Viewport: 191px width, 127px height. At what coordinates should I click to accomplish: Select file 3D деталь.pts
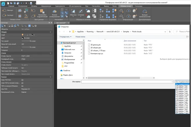(x=95, y=45)
